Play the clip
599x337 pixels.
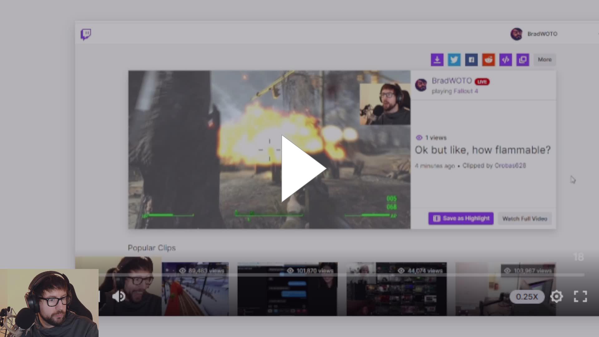pos(299,168)
